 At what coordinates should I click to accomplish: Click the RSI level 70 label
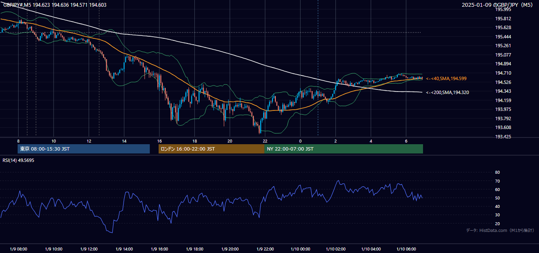(497, 181)
